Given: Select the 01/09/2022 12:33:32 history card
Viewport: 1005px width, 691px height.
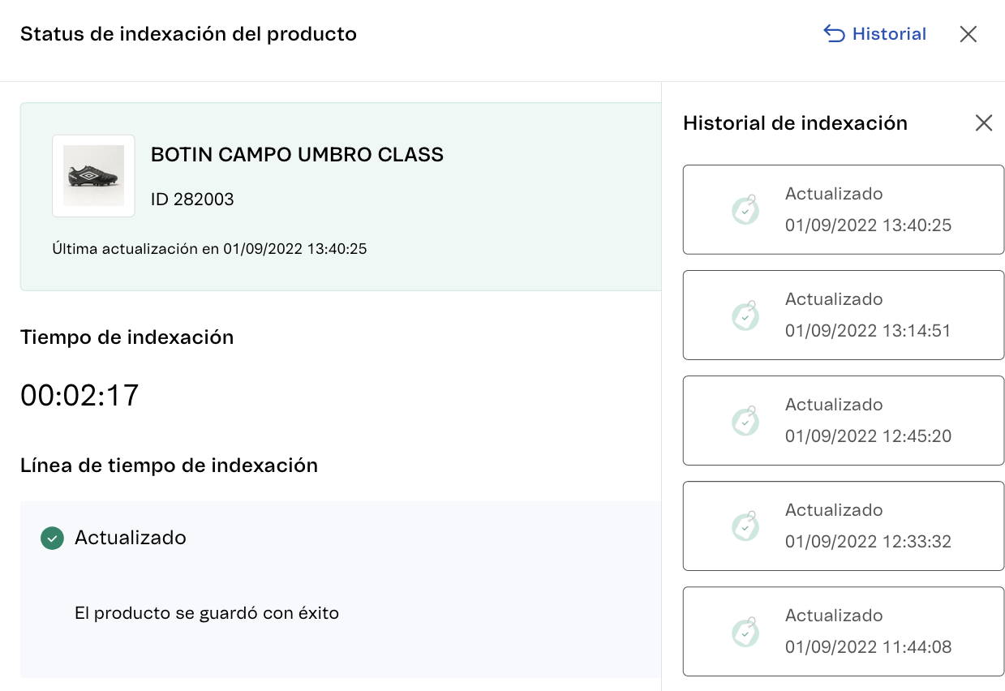Looking at the screenshot, I should 844,526.
